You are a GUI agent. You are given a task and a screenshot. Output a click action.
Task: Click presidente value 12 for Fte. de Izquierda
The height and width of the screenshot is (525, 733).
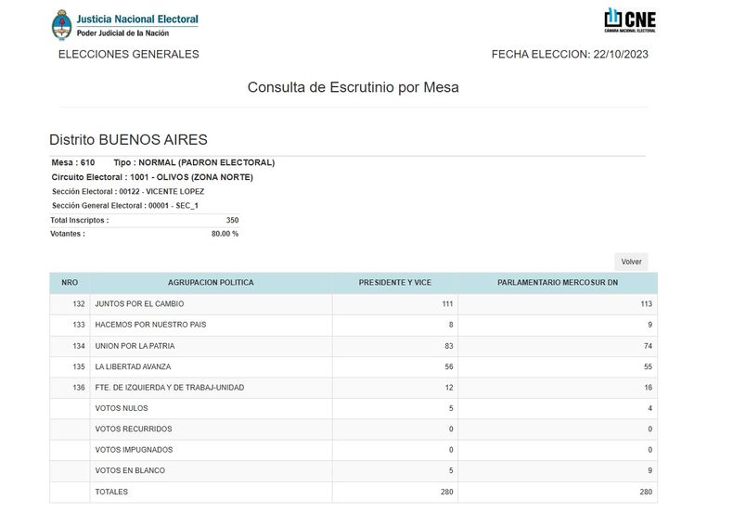coord(449,388)
